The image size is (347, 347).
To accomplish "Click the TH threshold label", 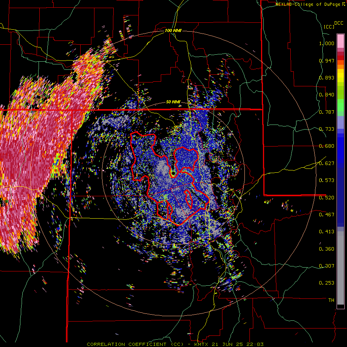I will (x=331, y=300).
